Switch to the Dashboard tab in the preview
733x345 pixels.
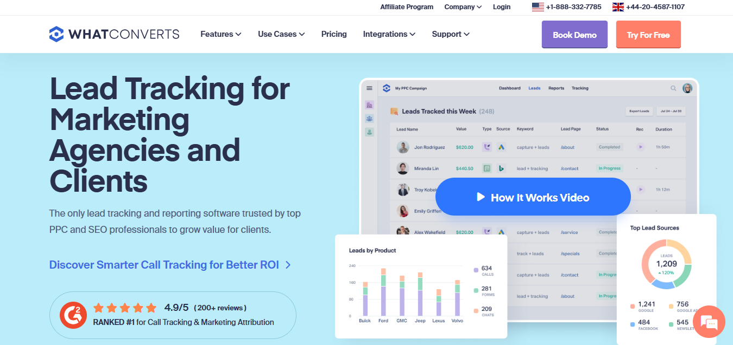pyautogui.click(x=510, y=88)
